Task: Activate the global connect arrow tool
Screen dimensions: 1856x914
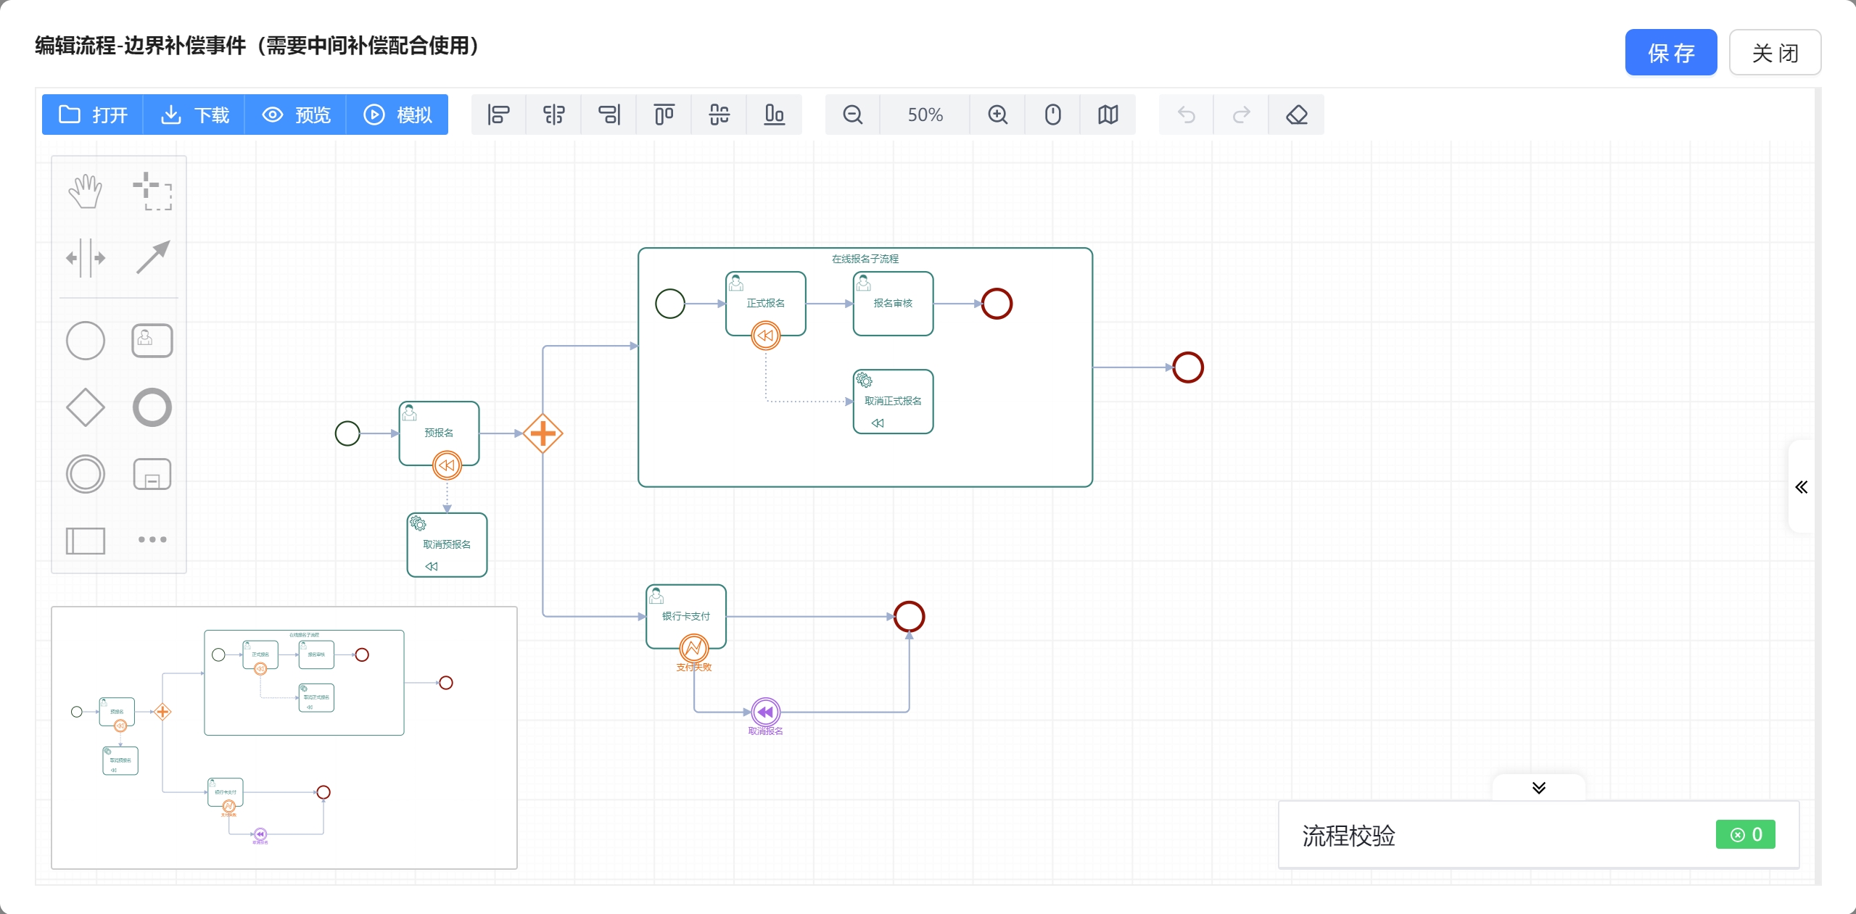Action: pos(152,258)
